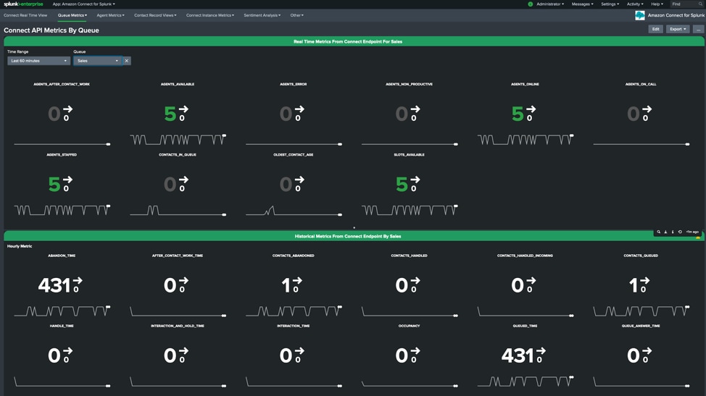Open the Administrator menu

point(550,4)
